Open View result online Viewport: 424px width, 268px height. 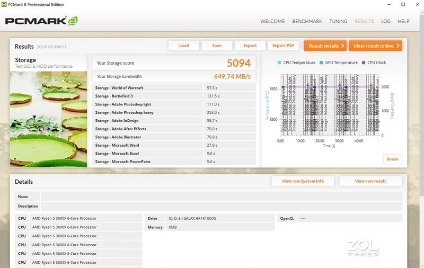(375, 46)
